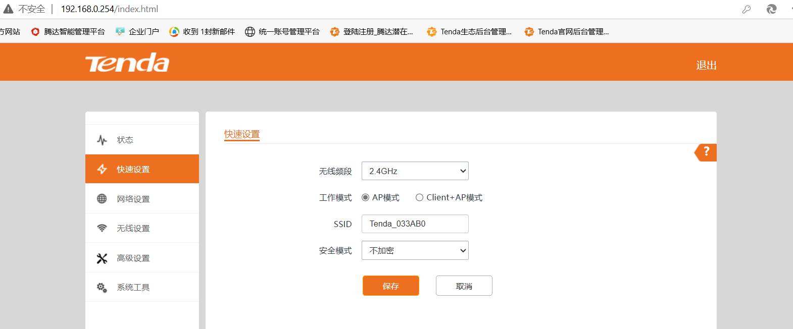793x329 pixels.
Task: Go to 无线设置 menu item
Action: (142, 228)
